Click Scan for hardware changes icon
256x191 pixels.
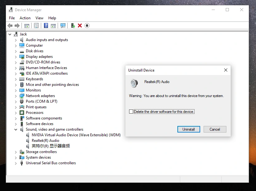coord(63,26)
